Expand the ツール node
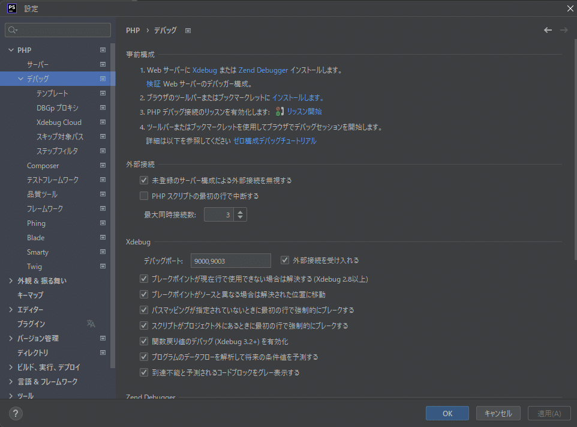This screenshot has width=577, height=427. (11, 396)
